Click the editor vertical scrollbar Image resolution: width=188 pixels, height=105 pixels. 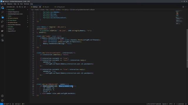(x=187, y=48)
